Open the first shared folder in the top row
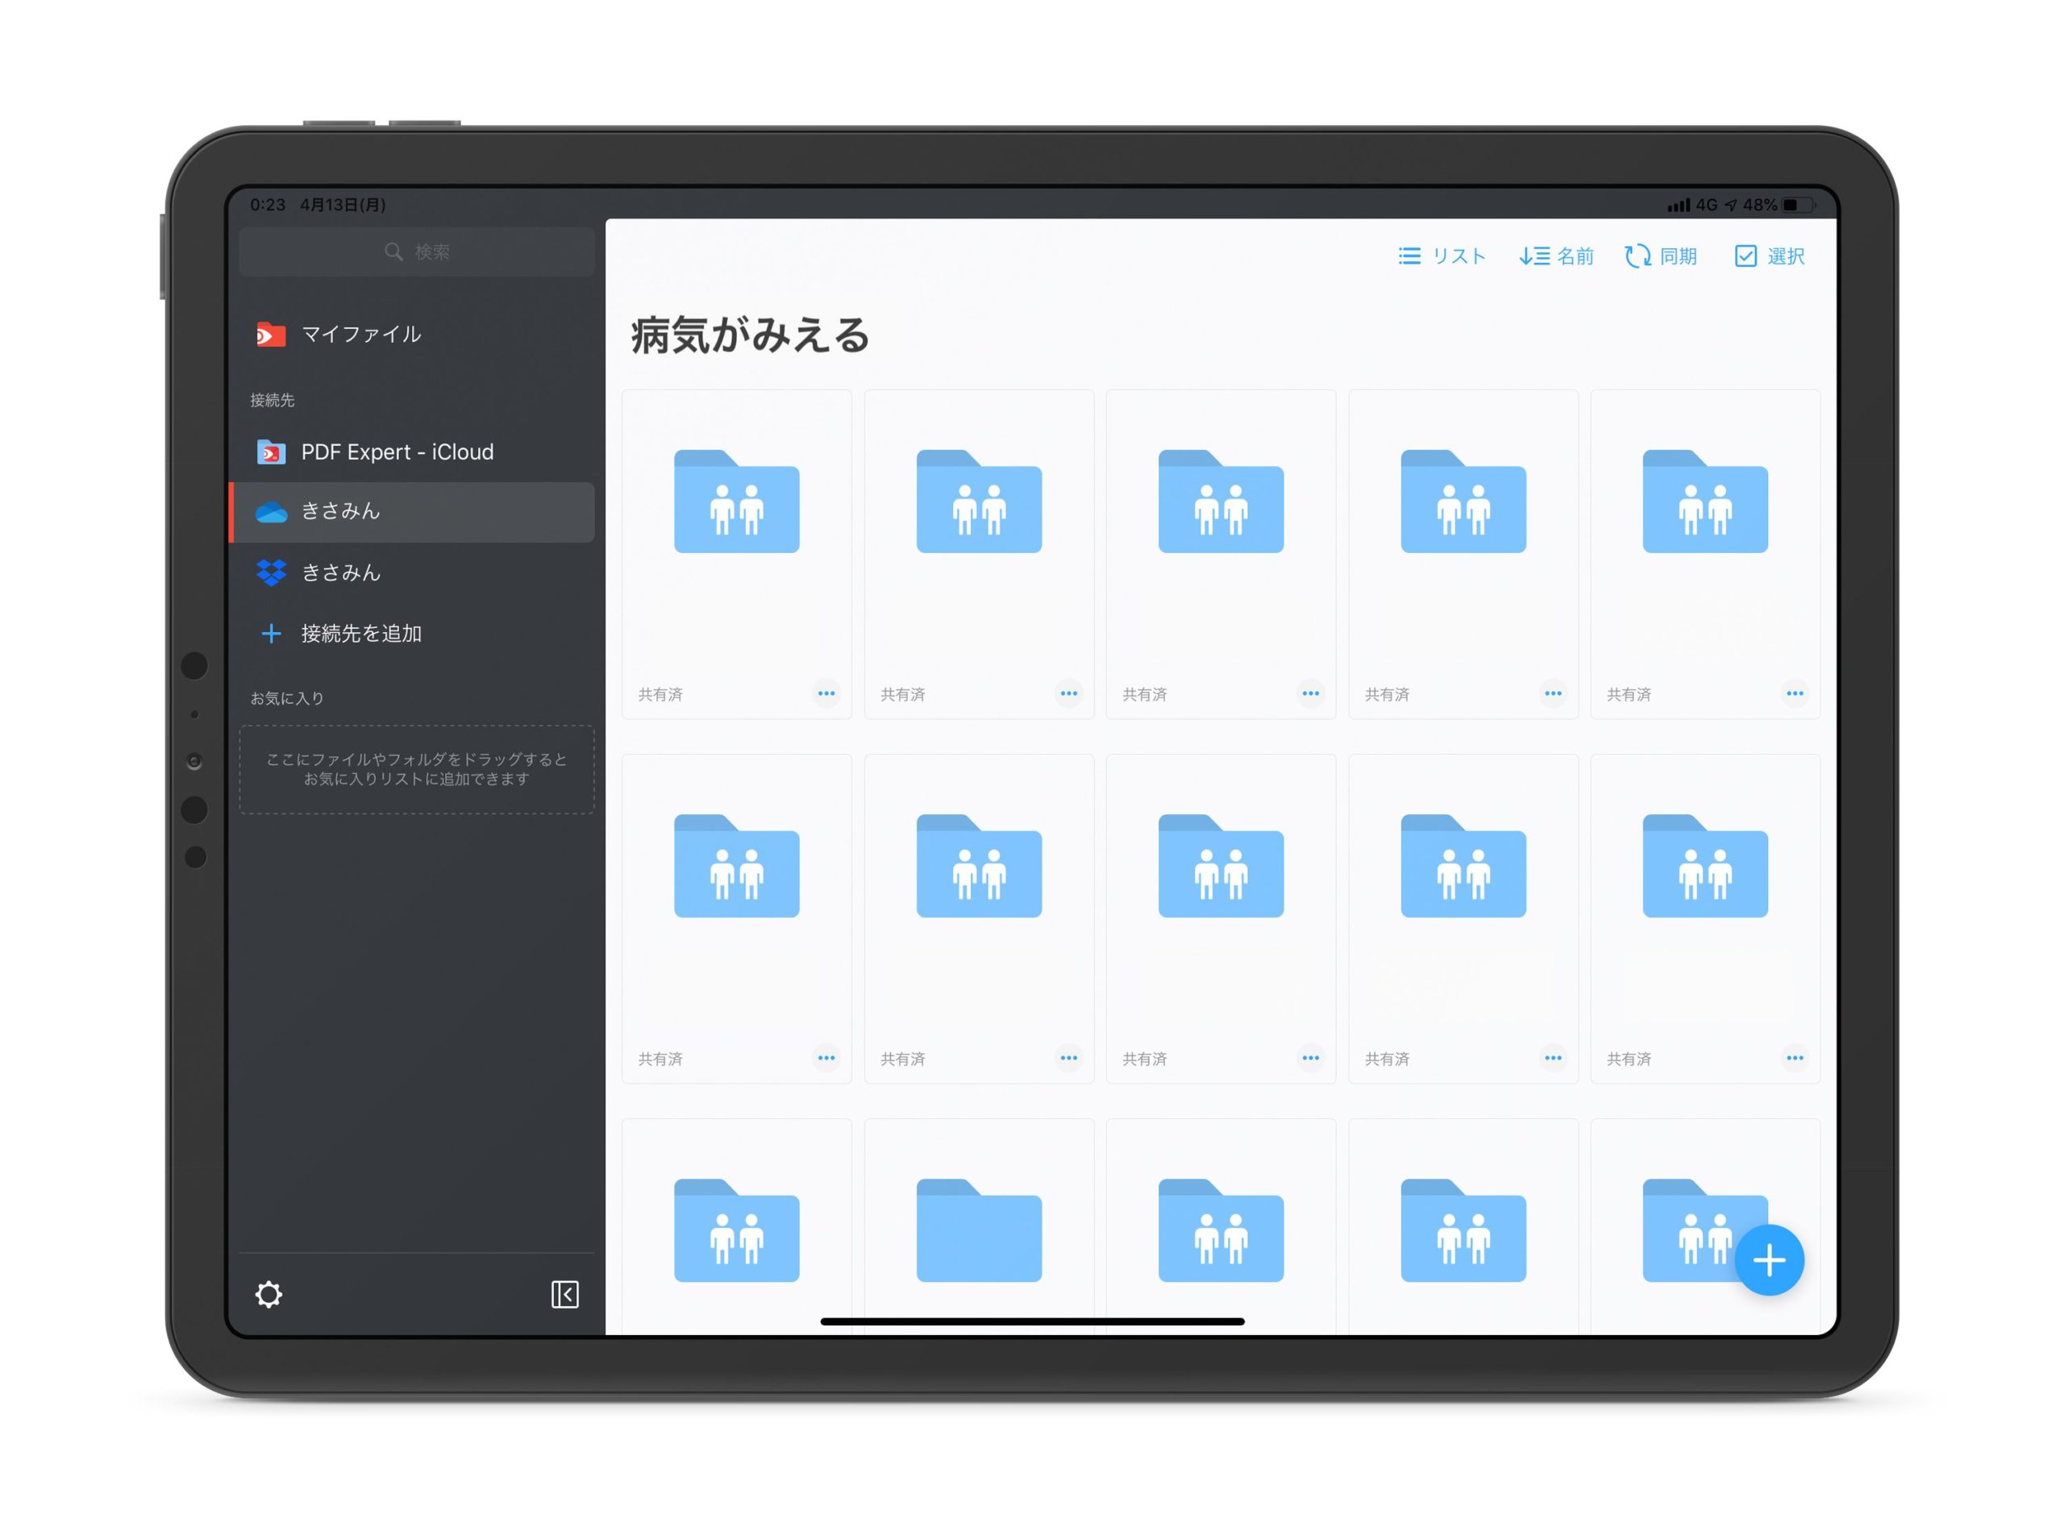Image resolution: width=2064 pixels, height=1527 pixels. [737, 501]
